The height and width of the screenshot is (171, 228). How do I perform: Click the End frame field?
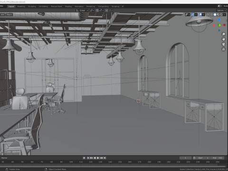point(217,158)
